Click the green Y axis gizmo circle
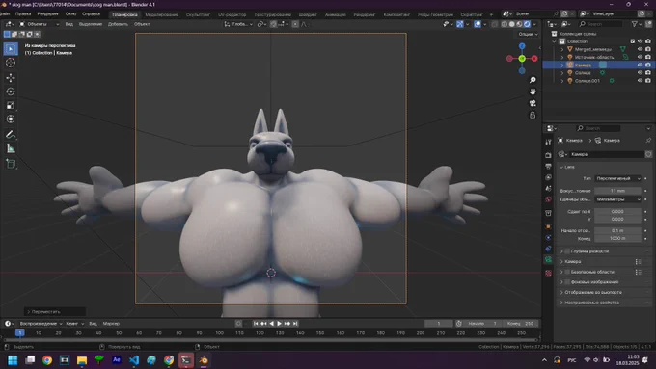The image size is (656, 369). pyautogui.click(x=522, y=59)
